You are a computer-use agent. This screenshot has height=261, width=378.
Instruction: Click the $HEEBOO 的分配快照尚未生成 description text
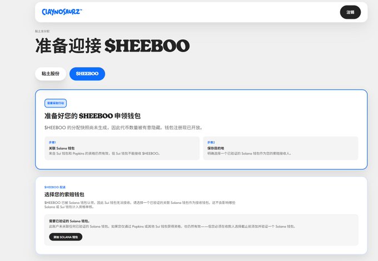123,127
